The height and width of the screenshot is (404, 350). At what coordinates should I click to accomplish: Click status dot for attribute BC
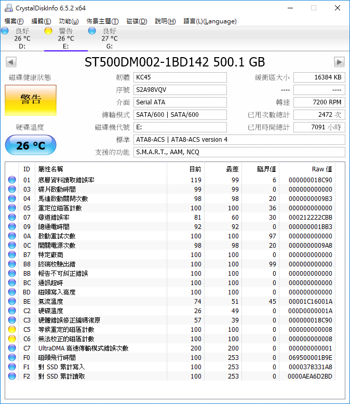pyautogui.click(x=12, y=282)
